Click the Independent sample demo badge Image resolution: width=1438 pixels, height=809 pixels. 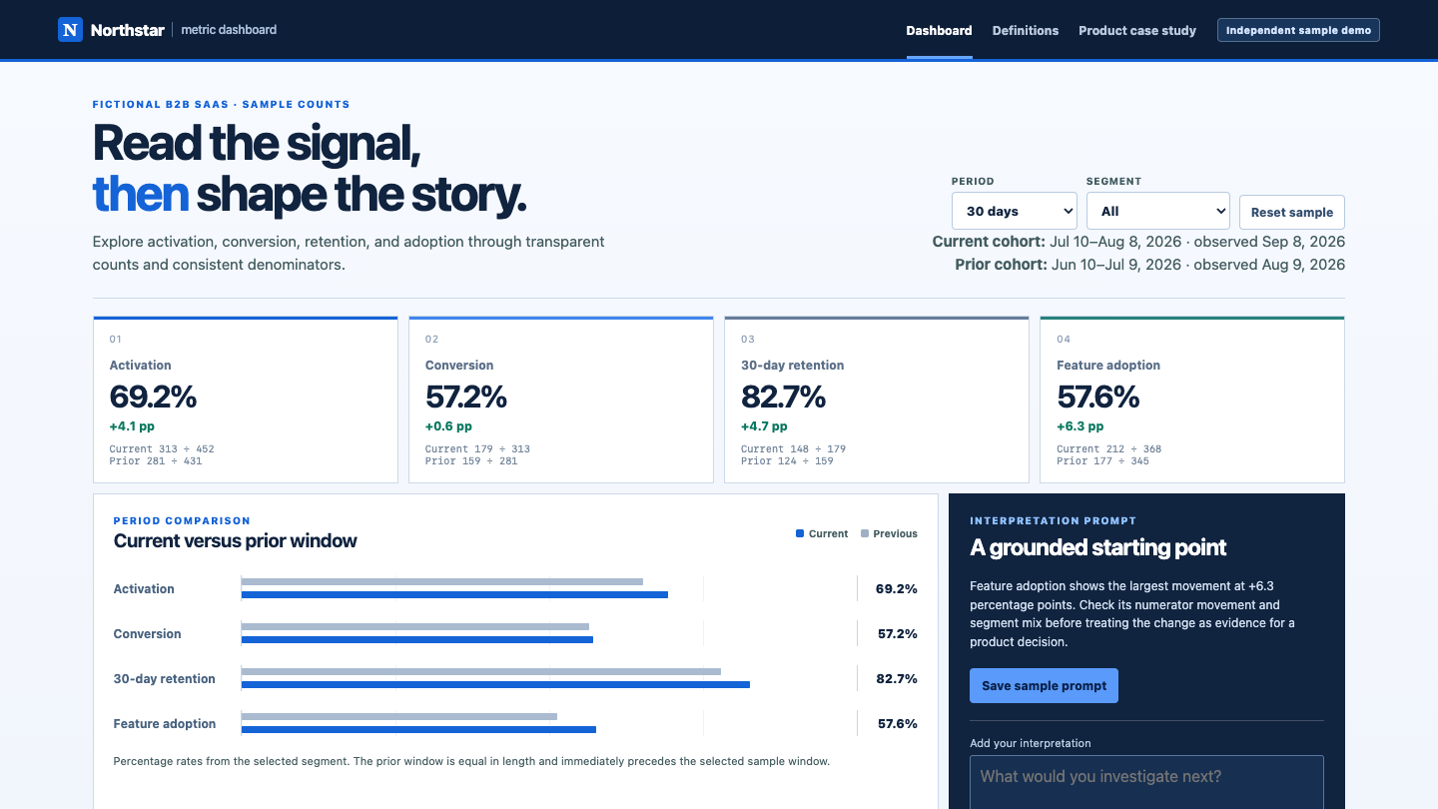coord(1298,30)
